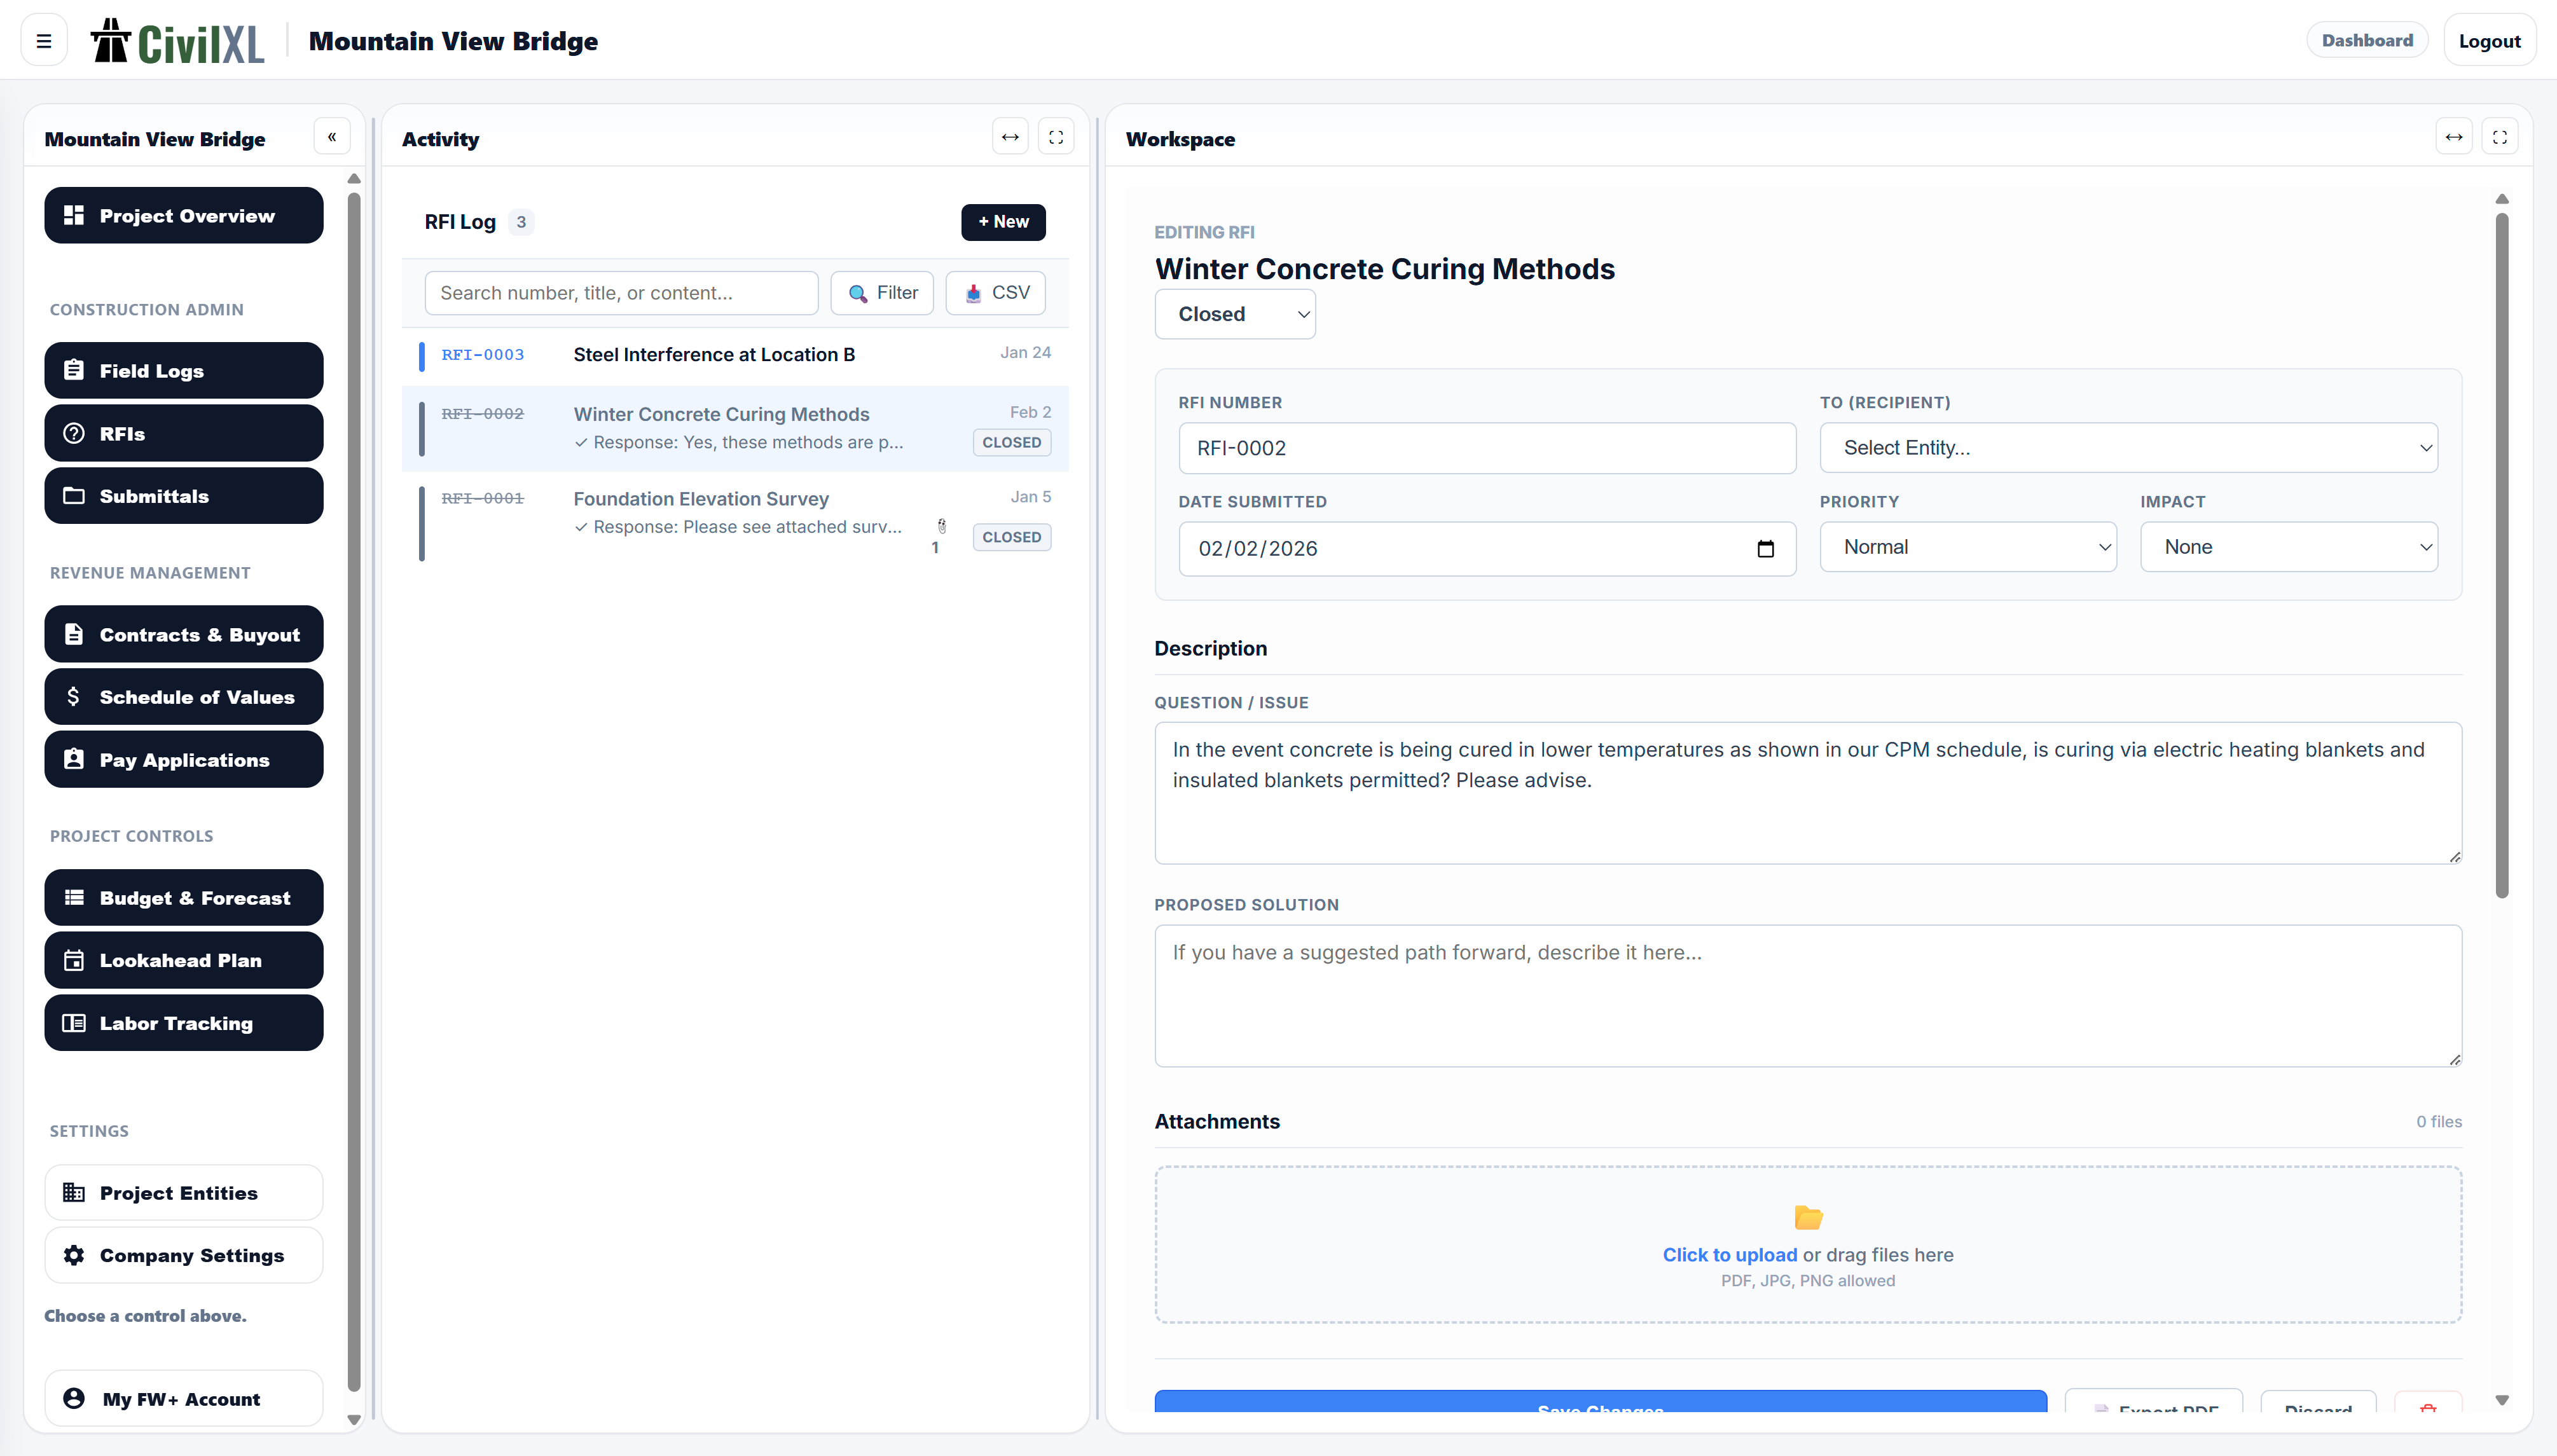
Task: Expand Activity panel width with arrows icon
Action: [x=1010, y=137]
